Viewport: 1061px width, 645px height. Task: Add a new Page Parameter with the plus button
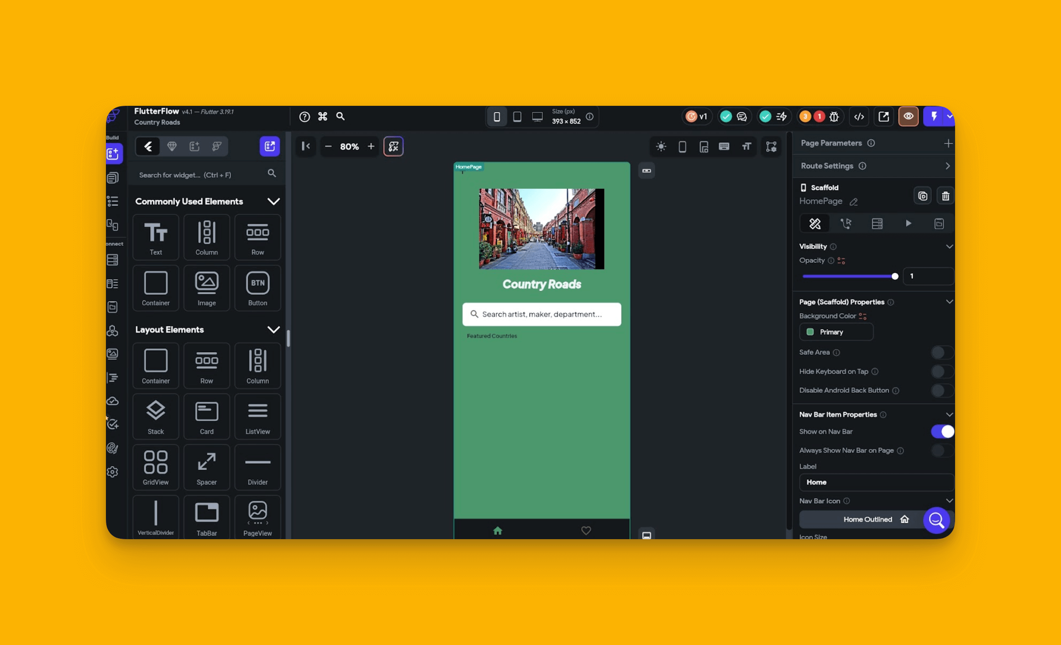(x=948, y=143)
